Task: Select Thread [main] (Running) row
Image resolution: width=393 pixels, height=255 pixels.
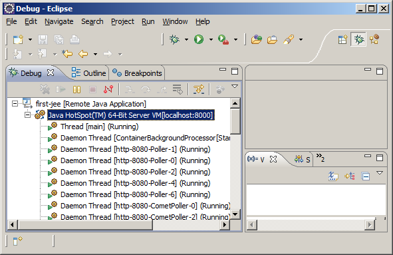Action: [x=100, y=127]
